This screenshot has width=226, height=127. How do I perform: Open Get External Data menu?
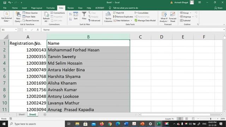pyautogui.click(x=6, y=17)
